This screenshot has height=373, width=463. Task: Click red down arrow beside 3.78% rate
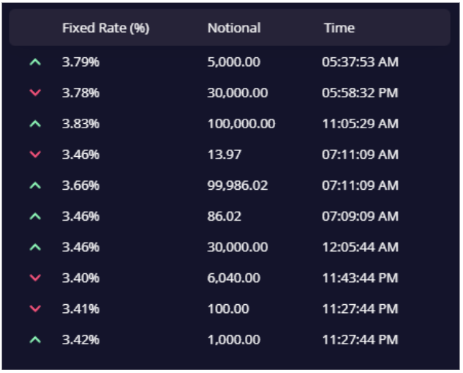click(x=35, y=93)
